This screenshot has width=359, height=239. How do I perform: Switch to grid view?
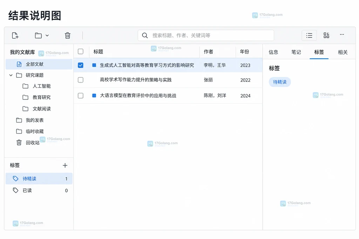coord(326,35)
